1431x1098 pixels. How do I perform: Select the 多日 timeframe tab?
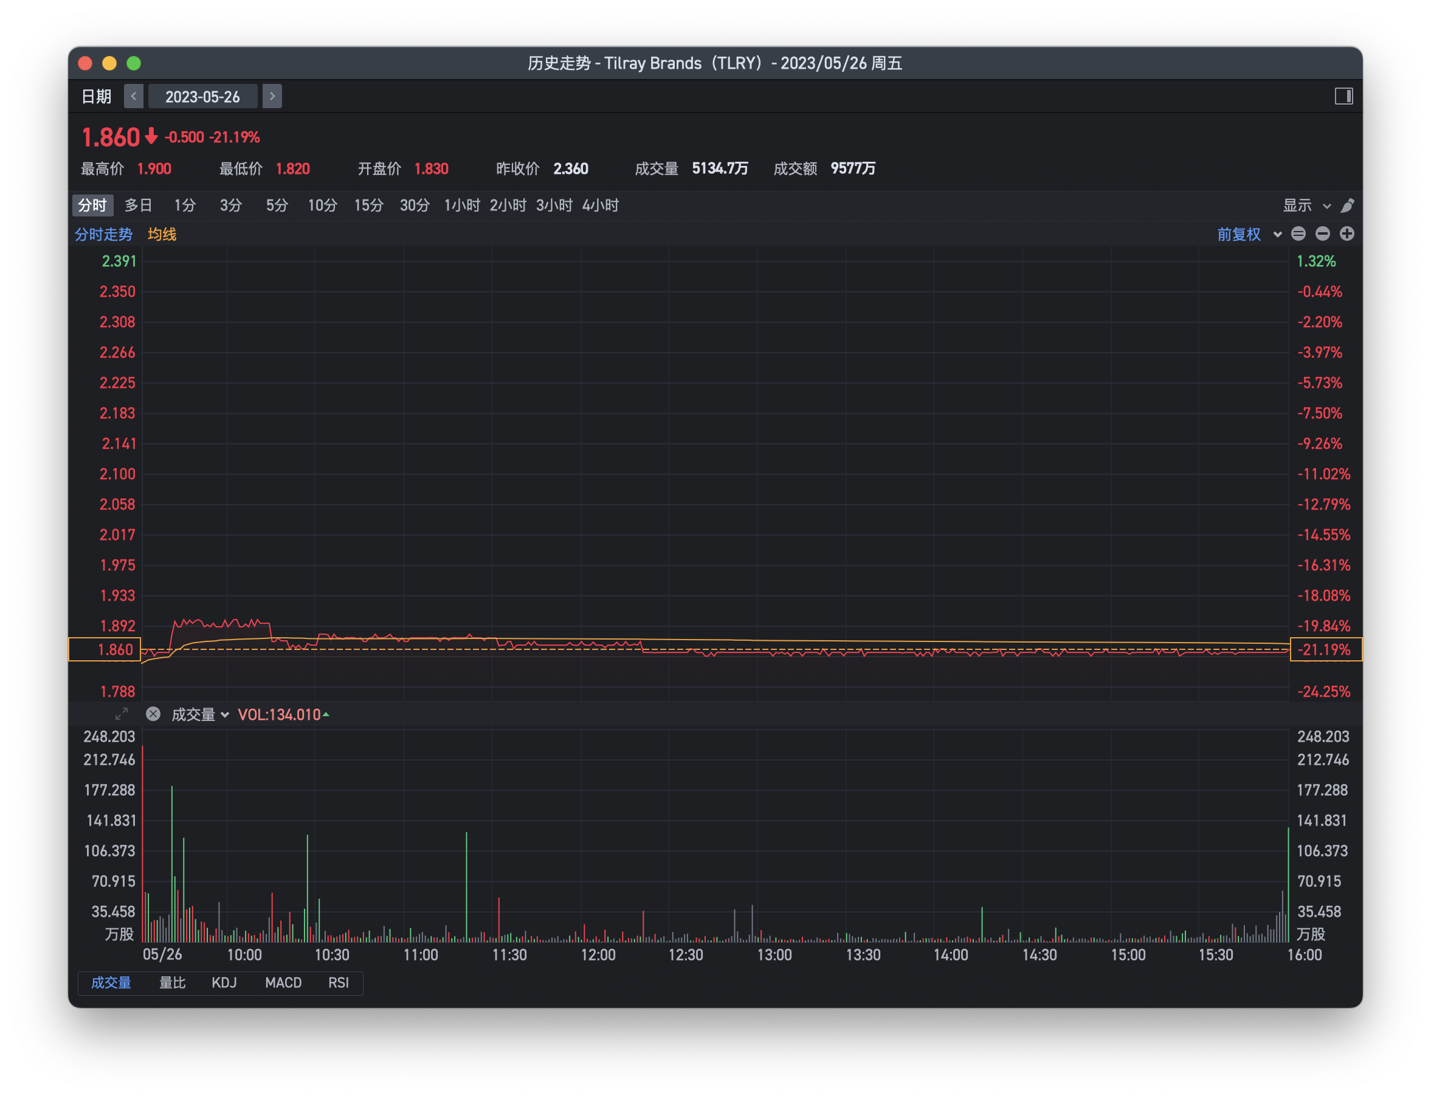[138, 206]
